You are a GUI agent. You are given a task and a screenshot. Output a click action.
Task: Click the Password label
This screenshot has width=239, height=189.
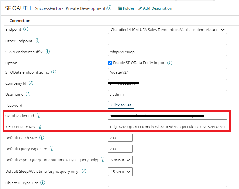pyautogui.click(x=14, y=105)
